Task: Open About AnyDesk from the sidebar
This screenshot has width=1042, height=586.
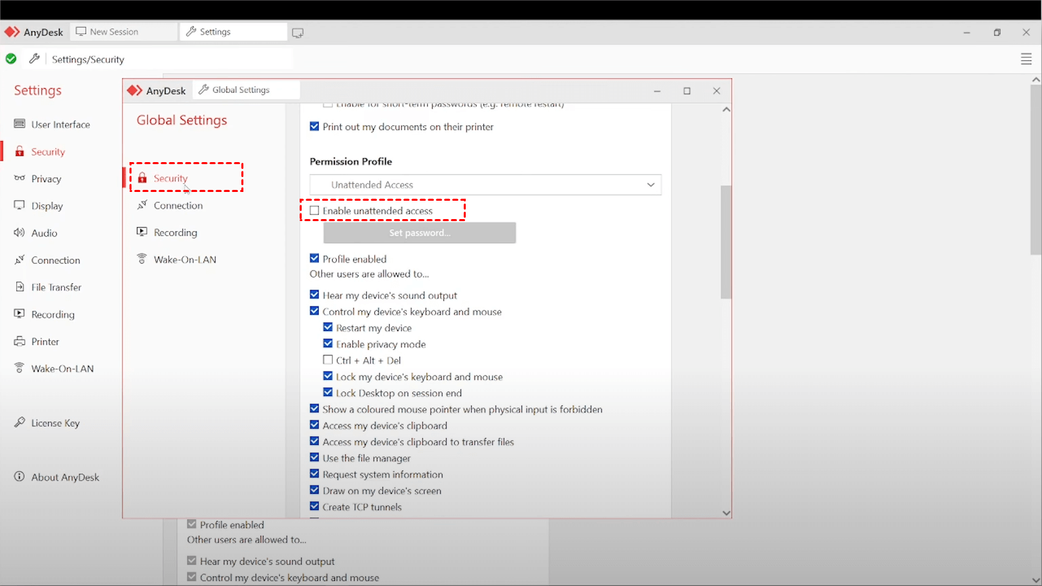Action: (64, 477)
